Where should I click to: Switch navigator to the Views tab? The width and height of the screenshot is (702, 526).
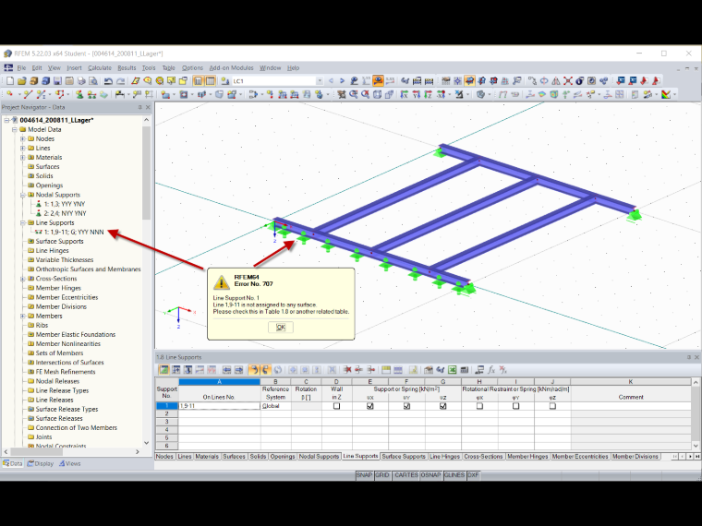tap(70, 463)
